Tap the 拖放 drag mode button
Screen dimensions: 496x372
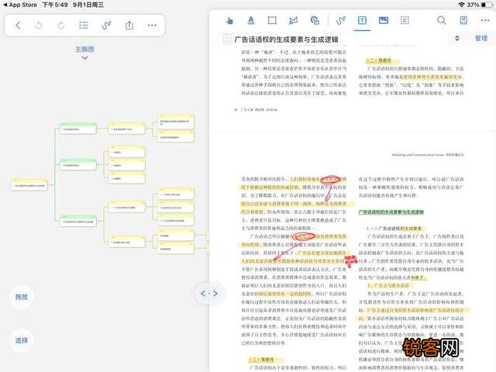click(x=22, y=297)
